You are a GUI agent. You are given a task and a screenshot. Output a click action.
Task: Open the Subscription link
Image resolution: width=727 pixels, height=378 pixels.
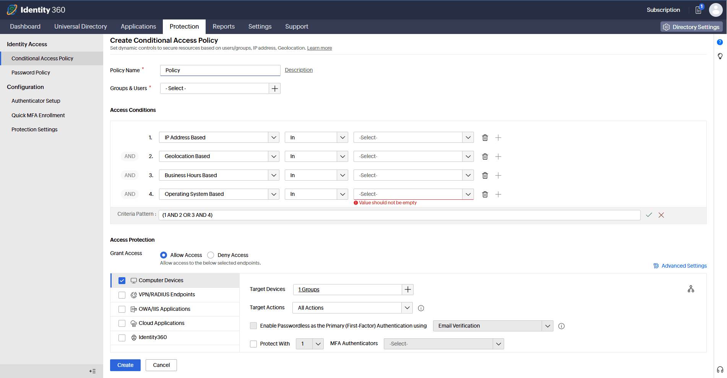tap(663, 10)
